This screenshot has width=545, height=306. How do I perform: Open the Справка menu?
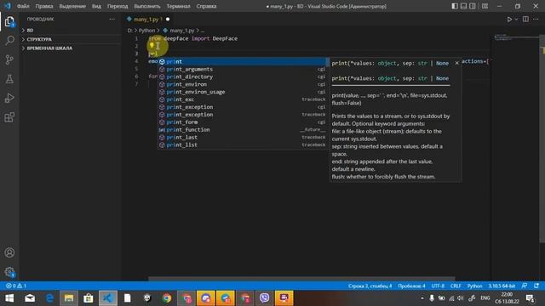(x=206, y=6)
